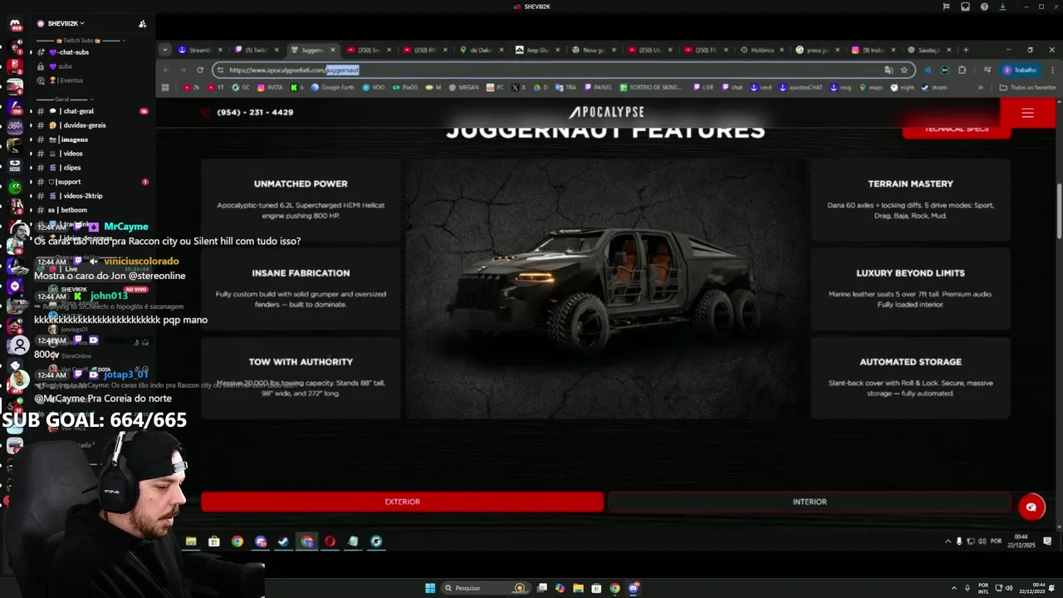1063x598 pixels.
Task: Select the EXTERIOR view button
Action: (402, 502)
